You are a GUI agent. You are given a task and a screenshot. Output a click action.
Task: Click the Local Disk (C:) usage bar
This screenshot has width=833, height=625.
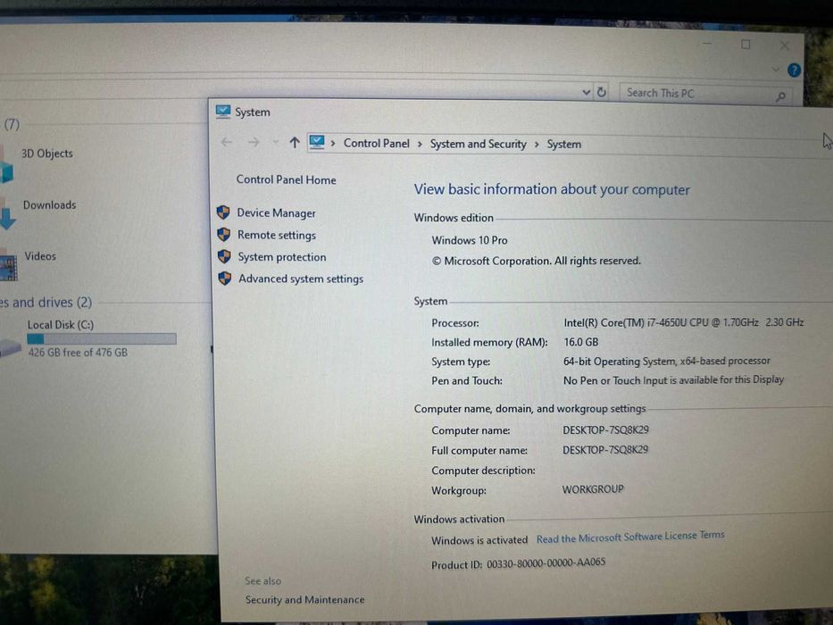tap(102, 338)
